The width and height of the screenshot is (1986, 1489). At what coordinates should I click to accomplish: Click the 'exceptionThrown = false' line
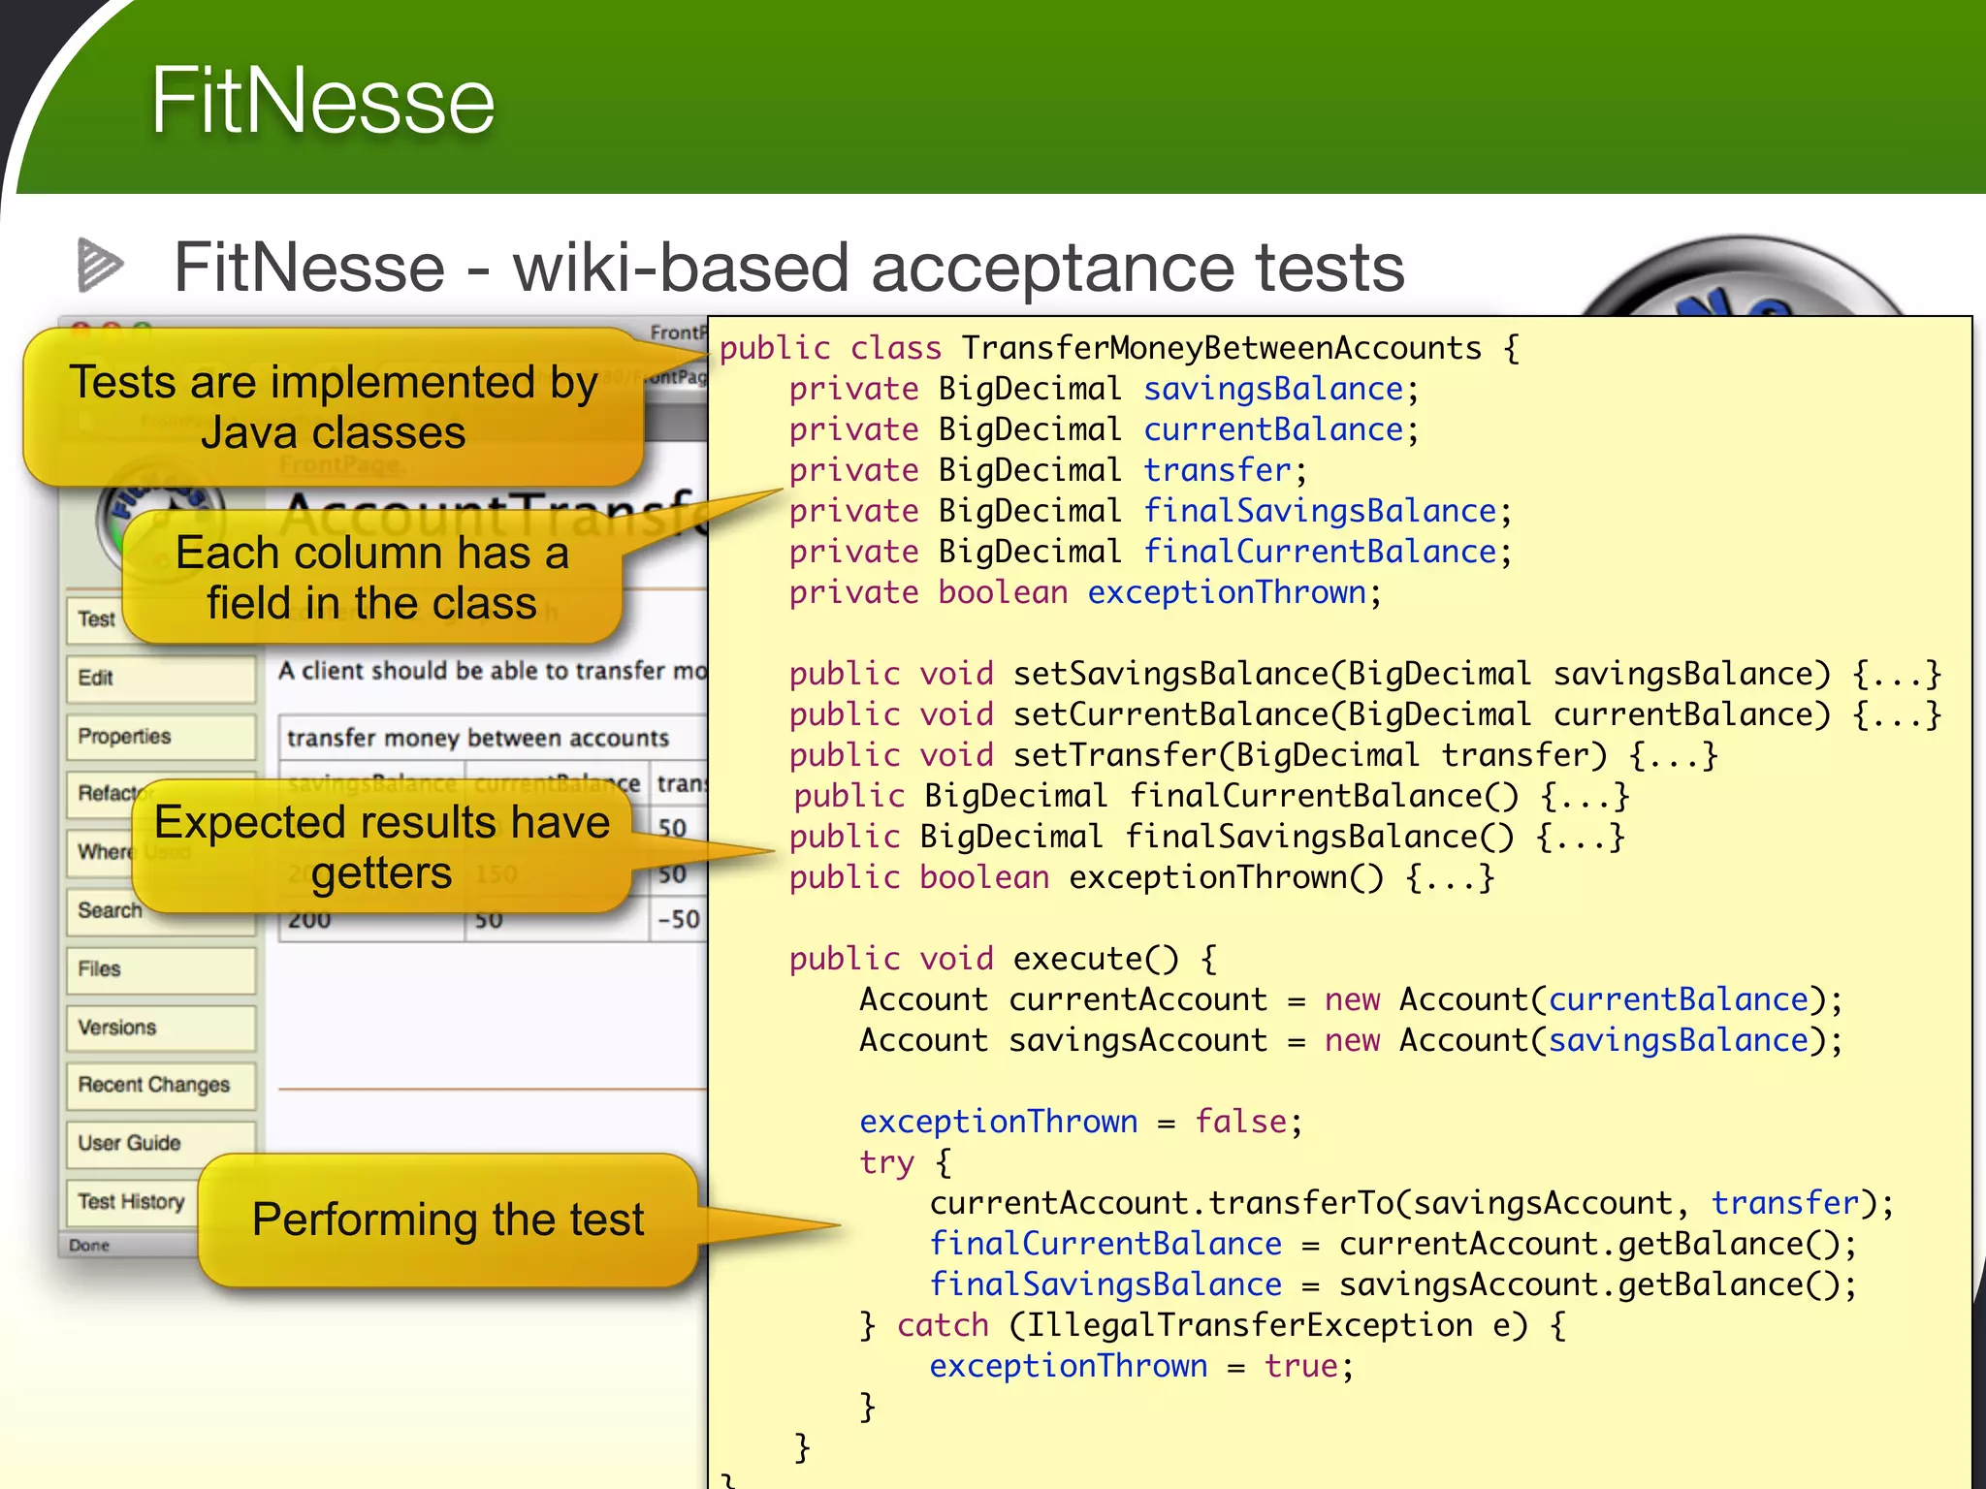(1081, 1122)
